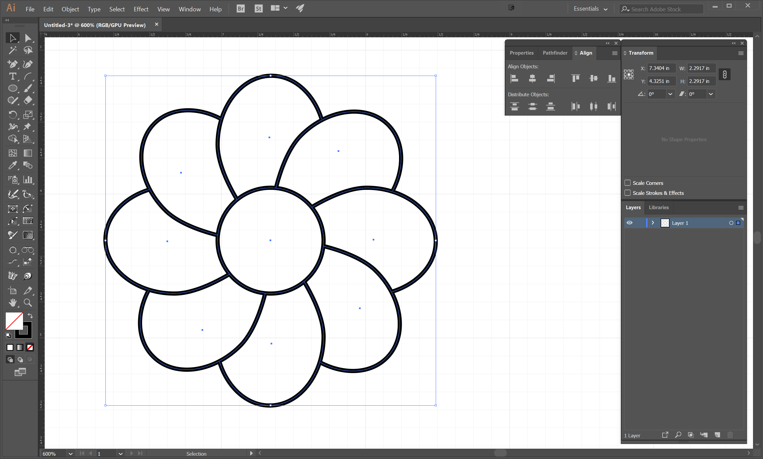Toggle Layer 1 visibility eye icon
The image size is (763, 459).
coord(630,223)
